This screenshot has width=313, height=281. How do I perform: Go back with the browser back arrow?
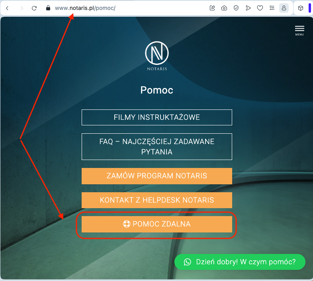[8, 8]
